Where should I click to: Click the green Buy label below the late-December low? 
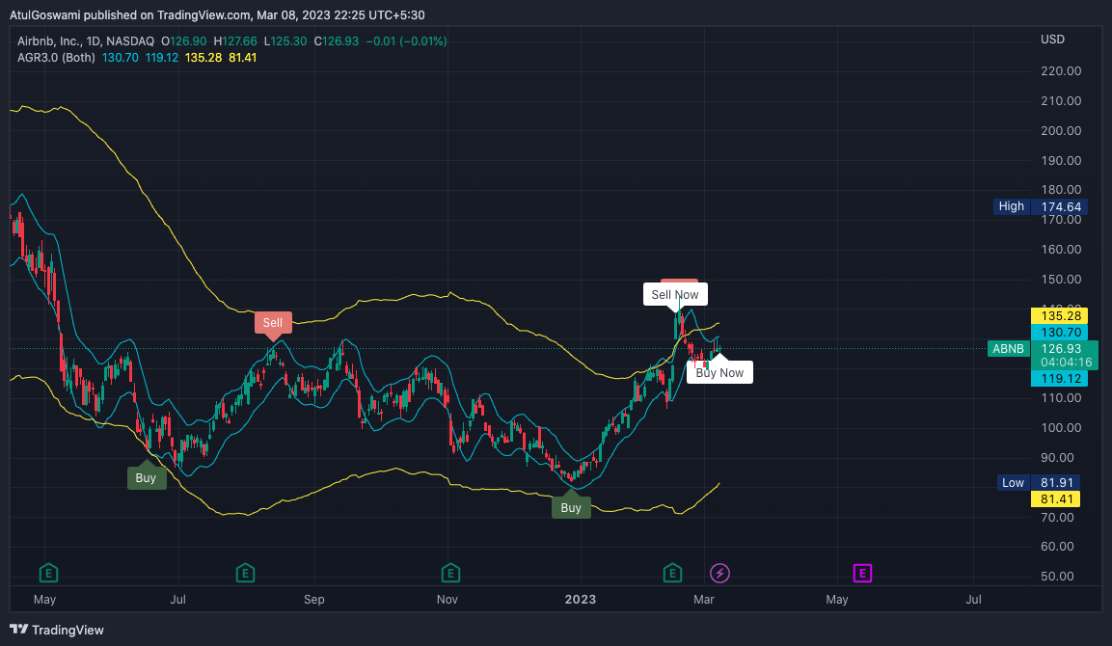click(x=571, y=508)
